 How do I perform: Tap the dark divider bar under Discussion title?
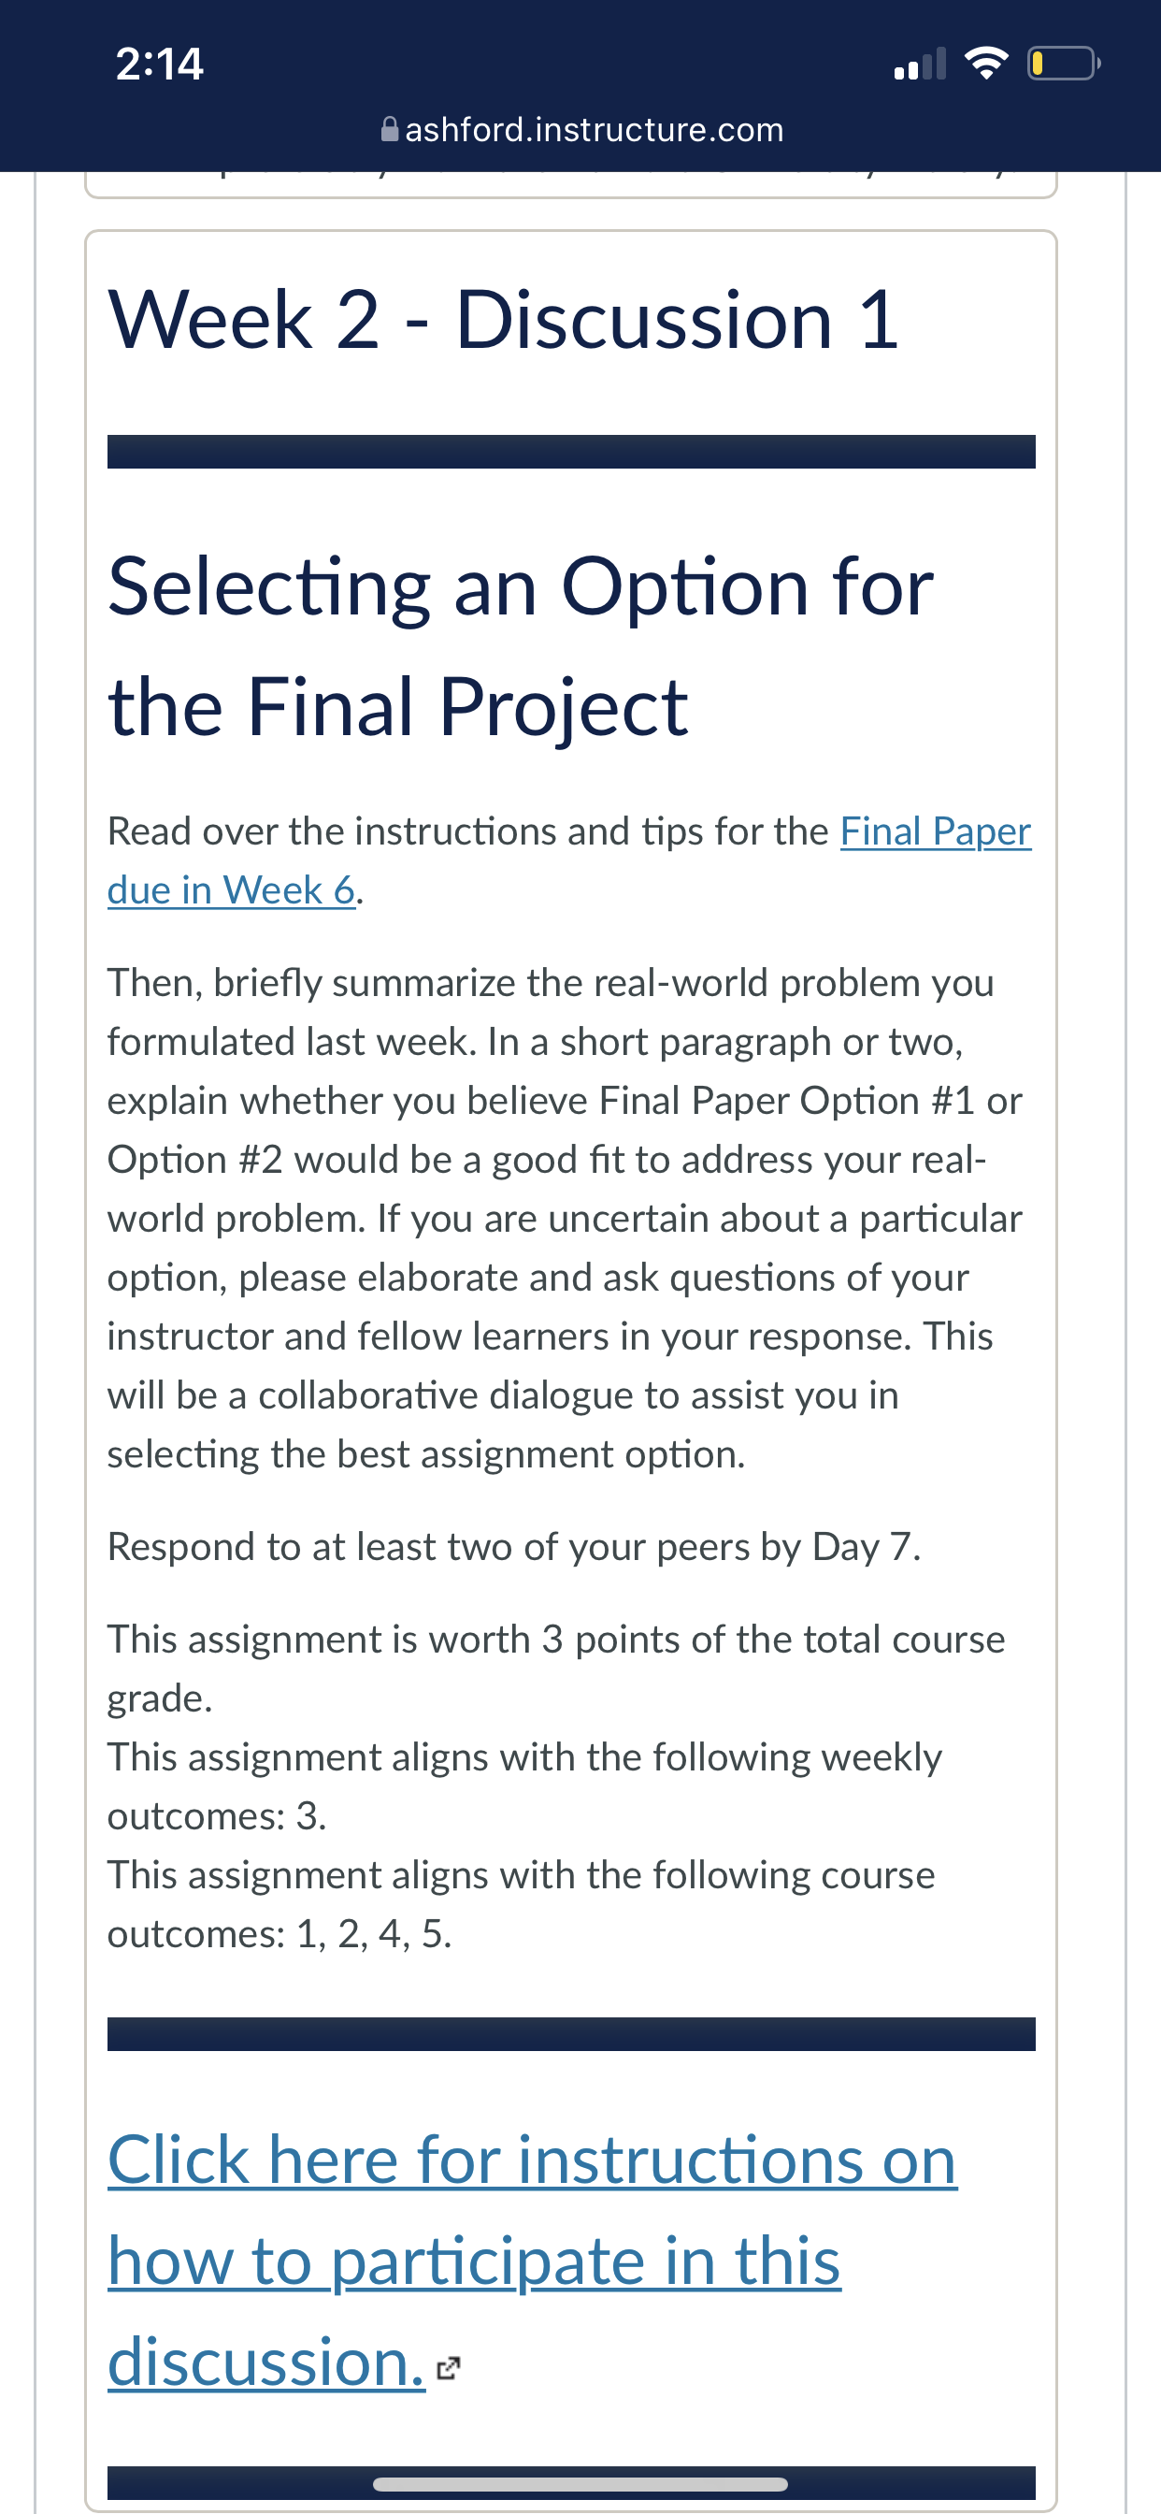[571, 452]
